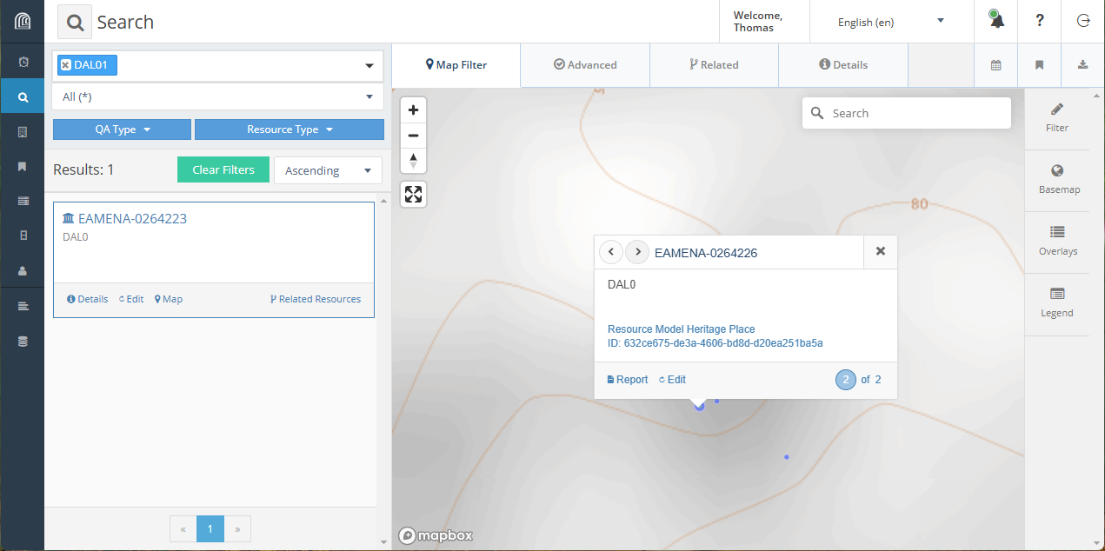Open the first sidebar icon below the logo
1105x551 pixels.
tap(23, 62)
